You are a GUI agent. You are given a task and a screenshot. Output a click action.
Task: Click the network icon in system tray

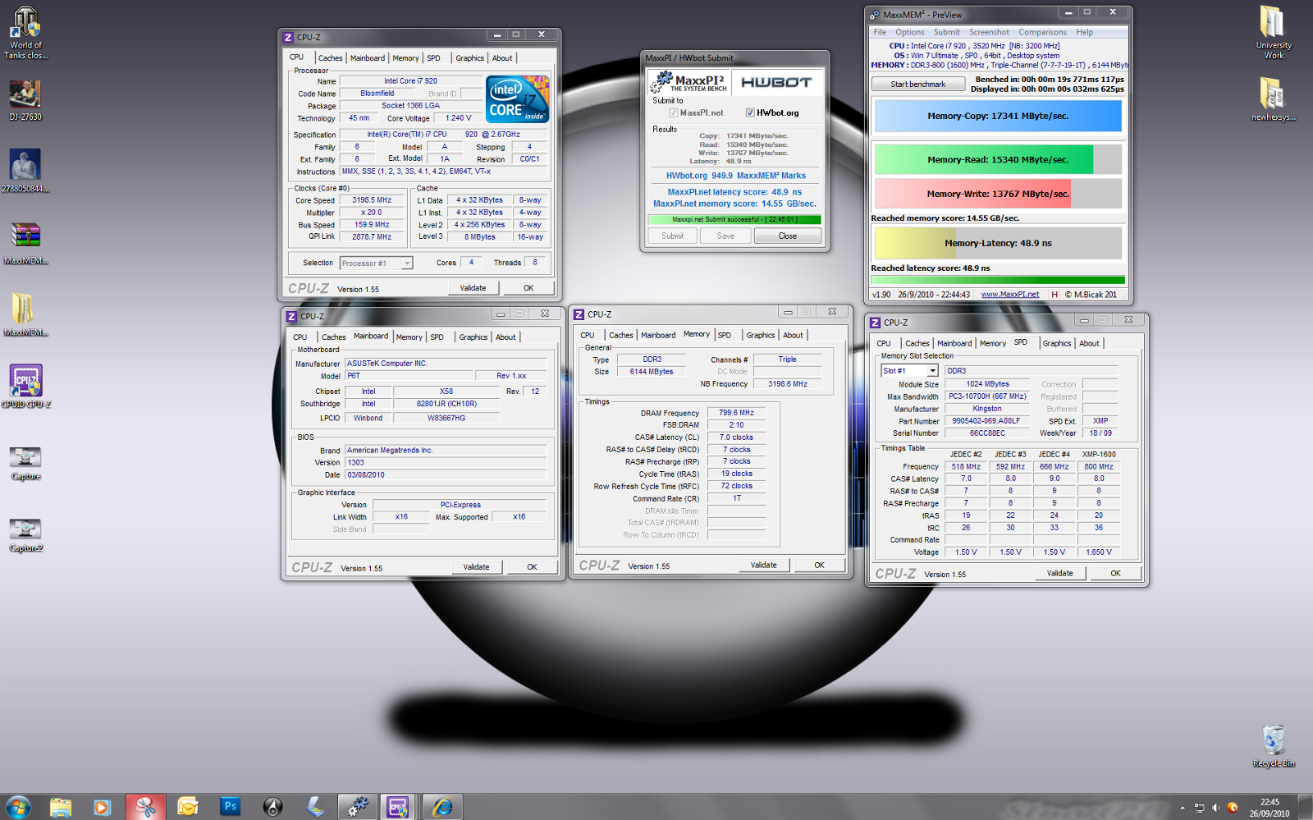click(1199, 808)
